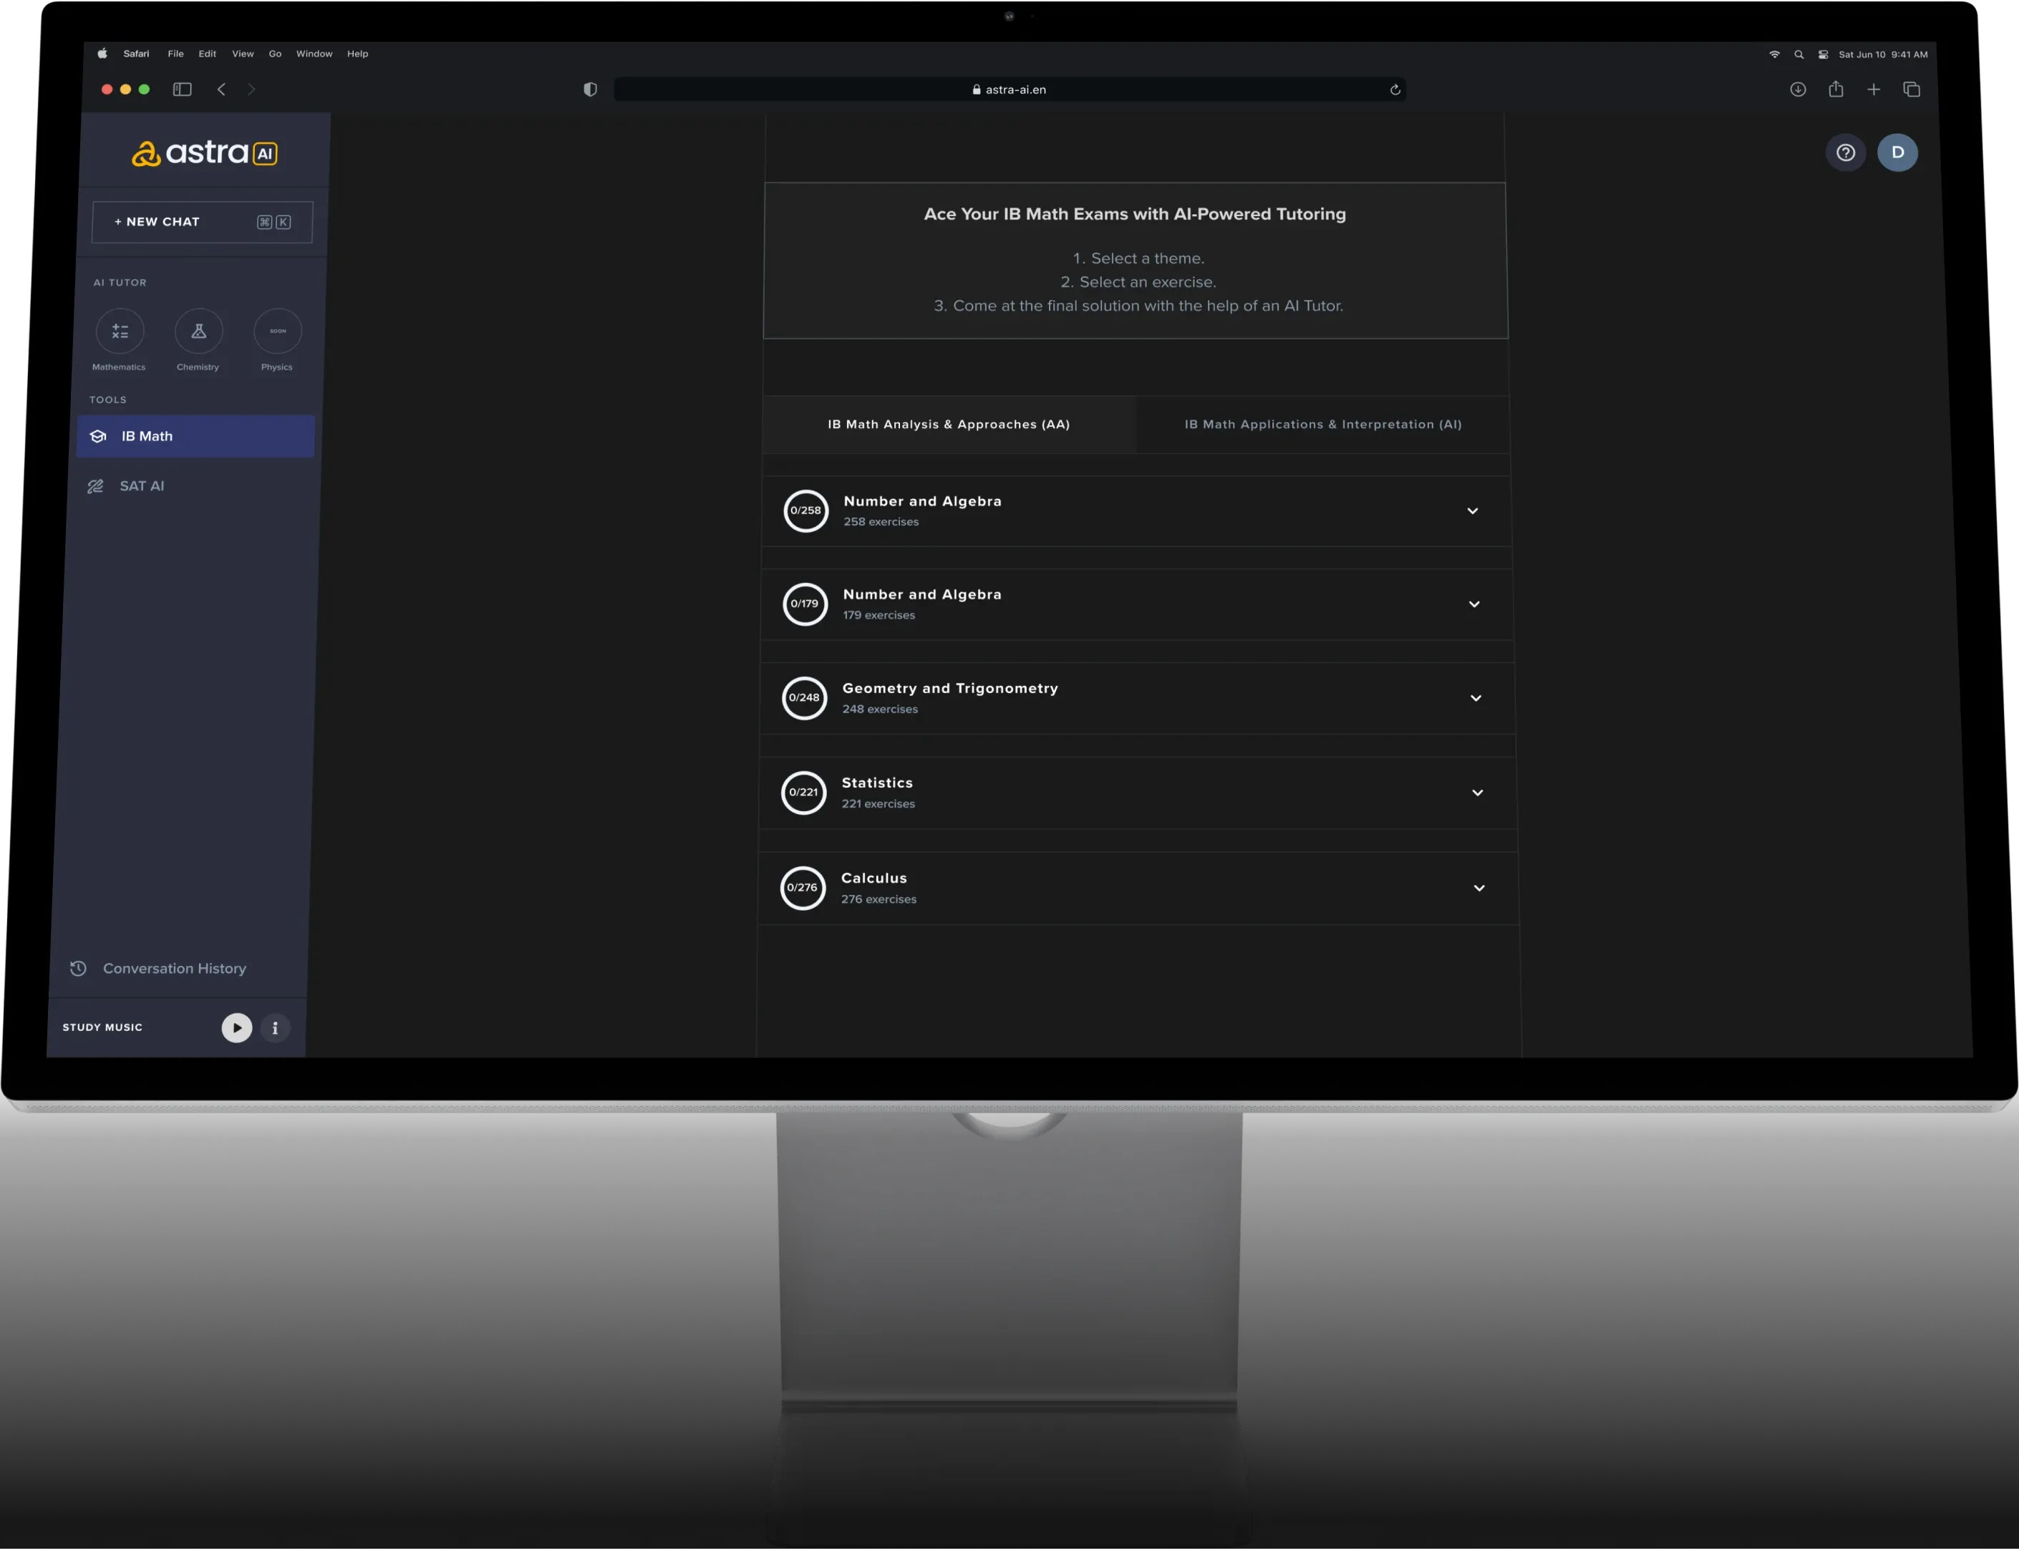Click the astra AI logo
The width and height of the screenshot is (2019, 1553).
[x=204, y=153]
